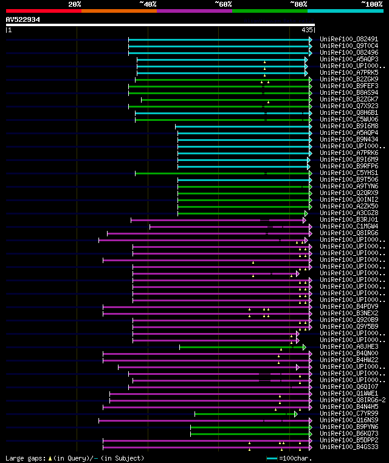This screenshot has width=389, height=463.
Task: Select hit label UniRef100_A7PRK6
Action: [x=349, y=153]
